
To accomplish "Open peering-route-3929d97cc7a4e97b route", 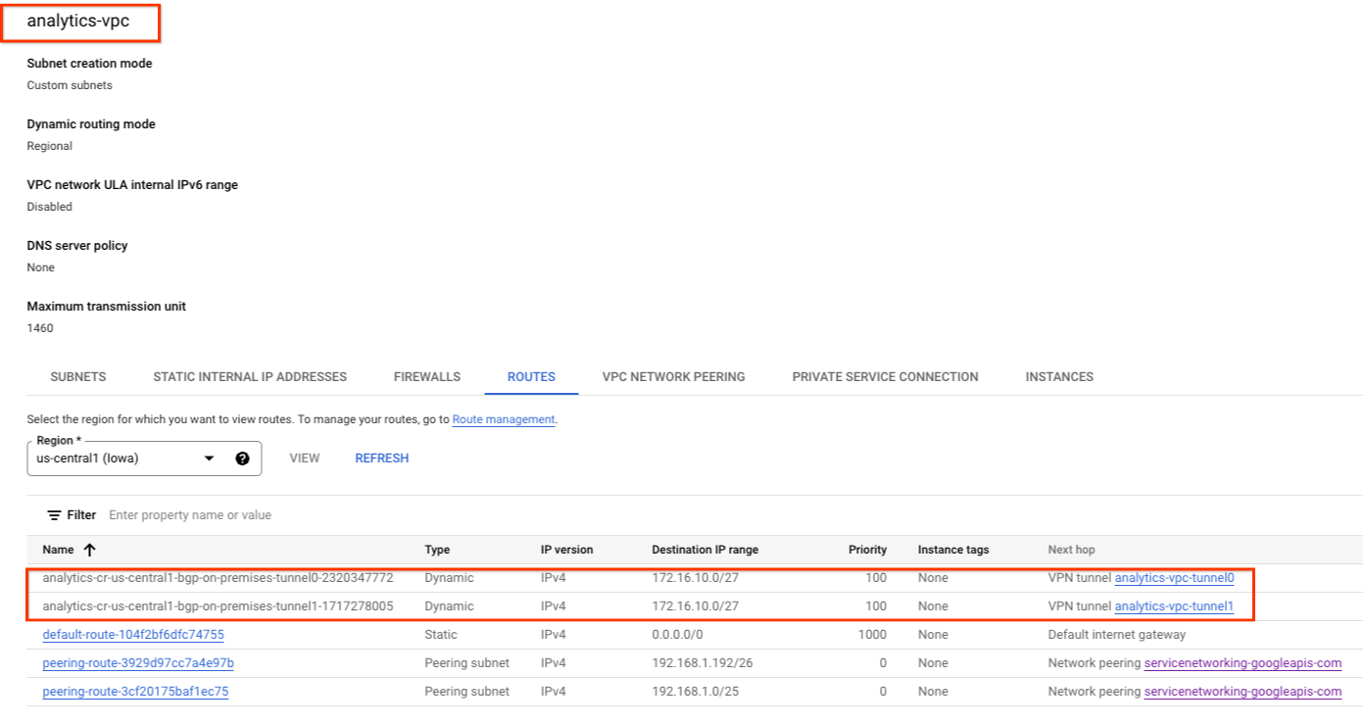I will [x=138, y=663].
